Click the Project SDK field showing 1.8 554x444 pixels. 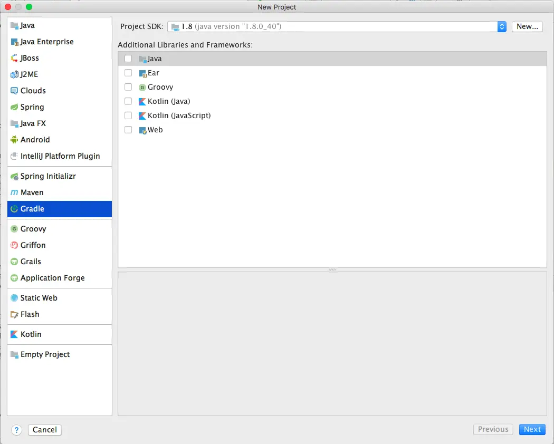(x=337, y=26)
